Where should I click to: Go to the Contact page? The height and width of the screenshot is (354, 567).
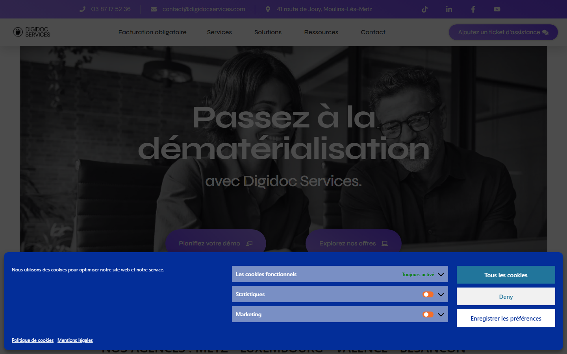(x=373, y=32)
